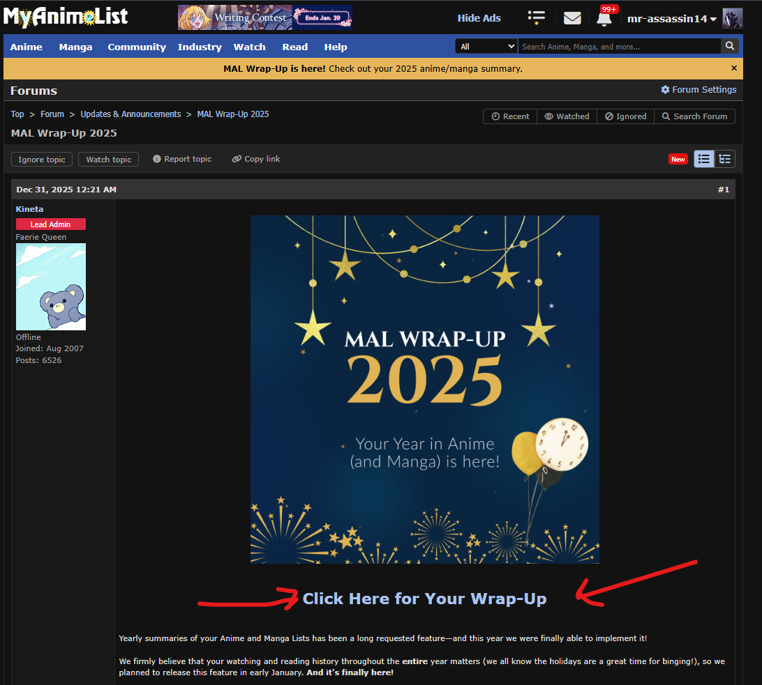The width and height of the screenshot is (762, 685).
Task: Click Kineta's bear avatar image
Action: pos(51,287)
